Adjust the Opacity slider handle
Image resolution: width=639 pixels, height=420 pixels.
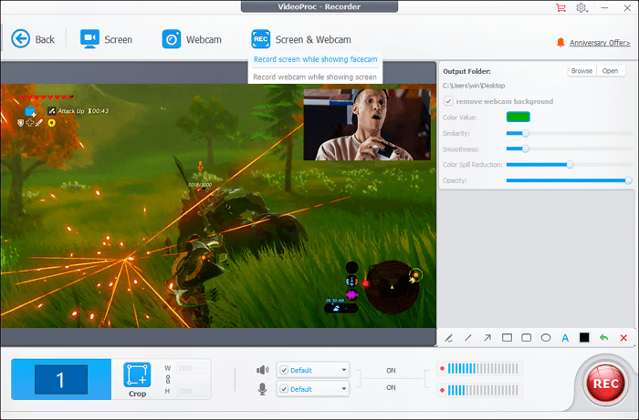628,180
